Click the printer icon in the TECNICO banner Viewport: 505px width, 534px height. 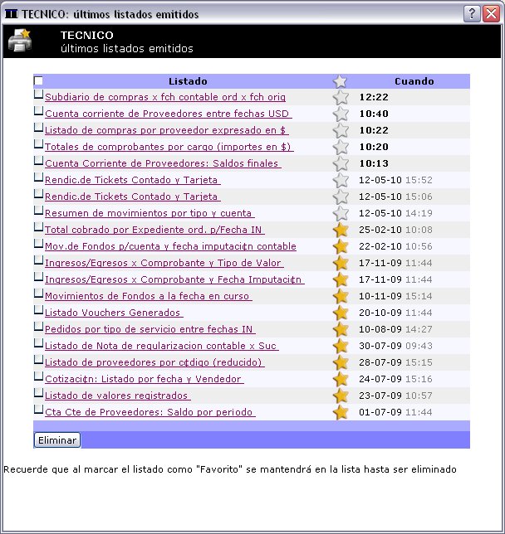point(19,41)
